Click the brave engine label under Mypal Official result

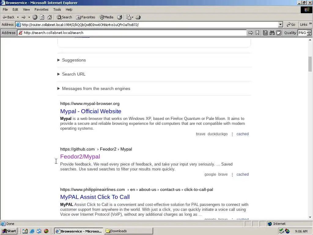(x=201, y=134)
